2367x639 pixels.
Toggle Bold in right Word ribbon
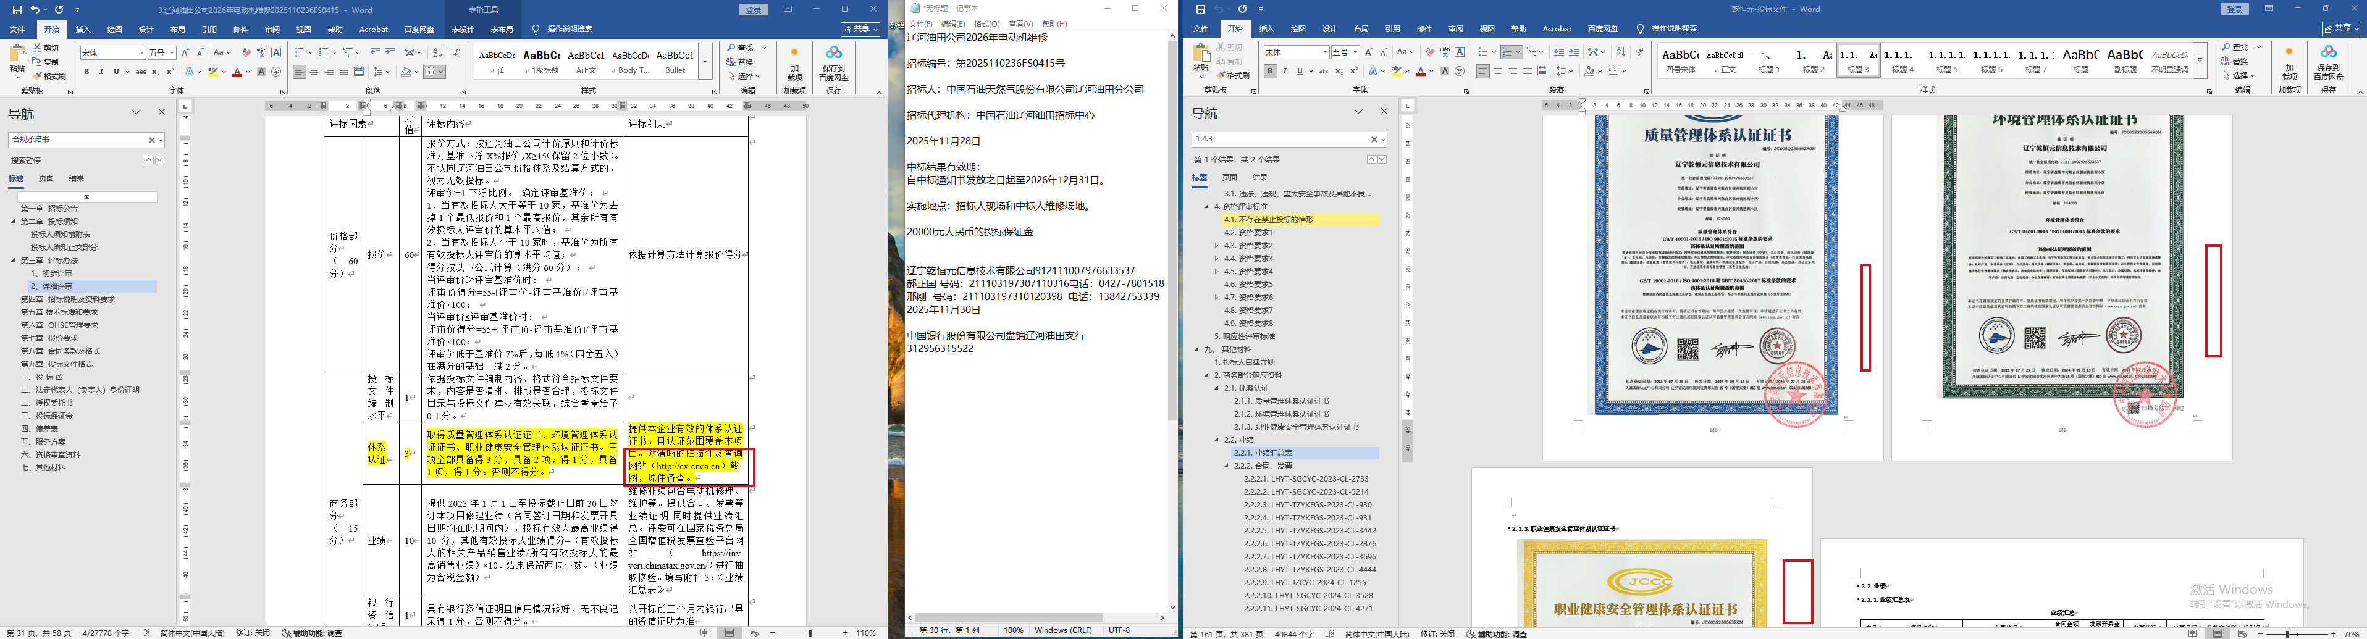[x=1270, y=71]
